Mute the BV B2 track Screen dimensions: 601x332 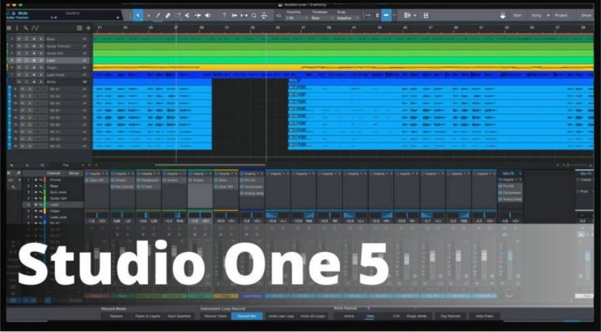click(x=22, y=118)
